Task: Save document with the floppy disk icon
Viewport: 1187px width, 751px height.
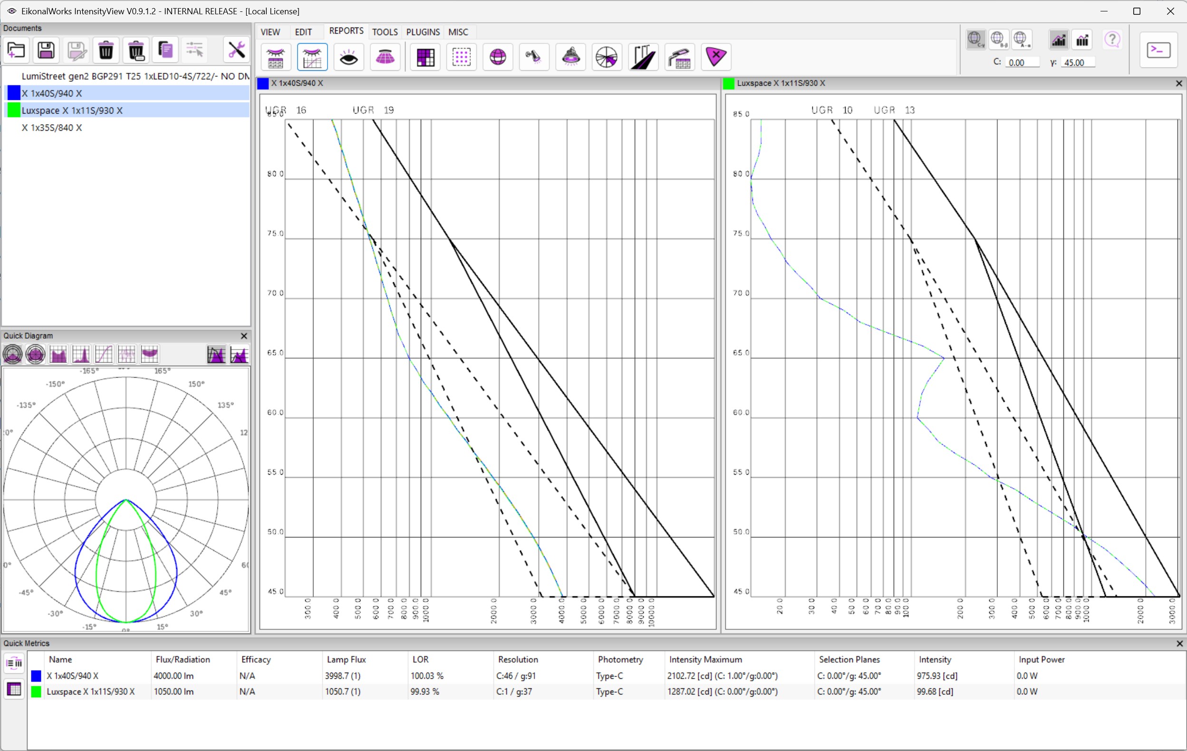Action: [46, 50]
